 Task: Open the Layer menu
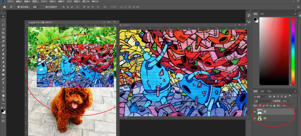point(36,1)
